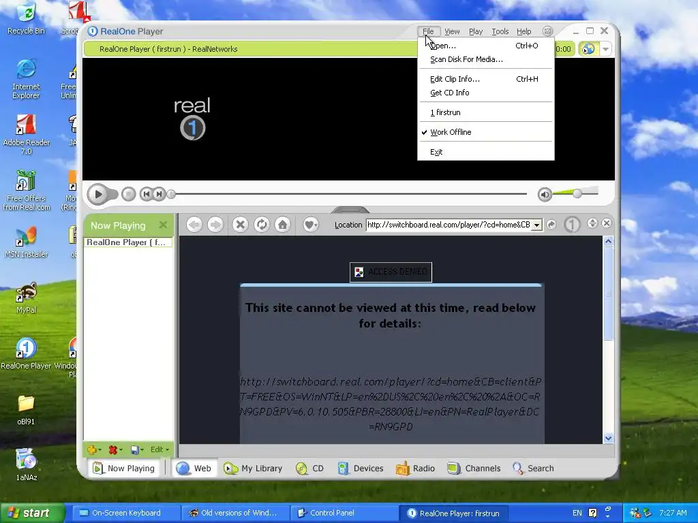Mute the volume speaker icon
The height and width of the screenshot is (523, 698).
point(545,194)
